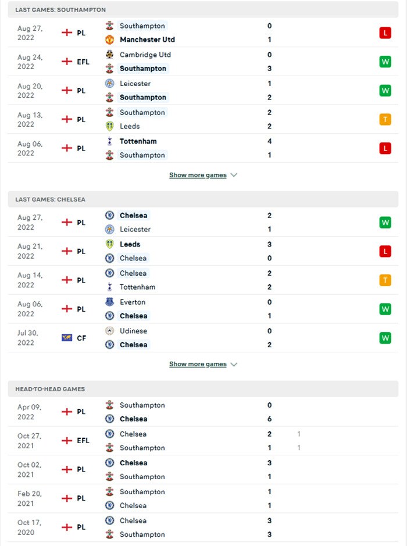Click the Manchester Utd crest icon
The width and height of the screenshot is (407, 546).
(x=109, y=40)
